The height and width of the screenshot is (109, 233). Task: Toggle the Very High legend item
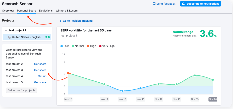107,46
